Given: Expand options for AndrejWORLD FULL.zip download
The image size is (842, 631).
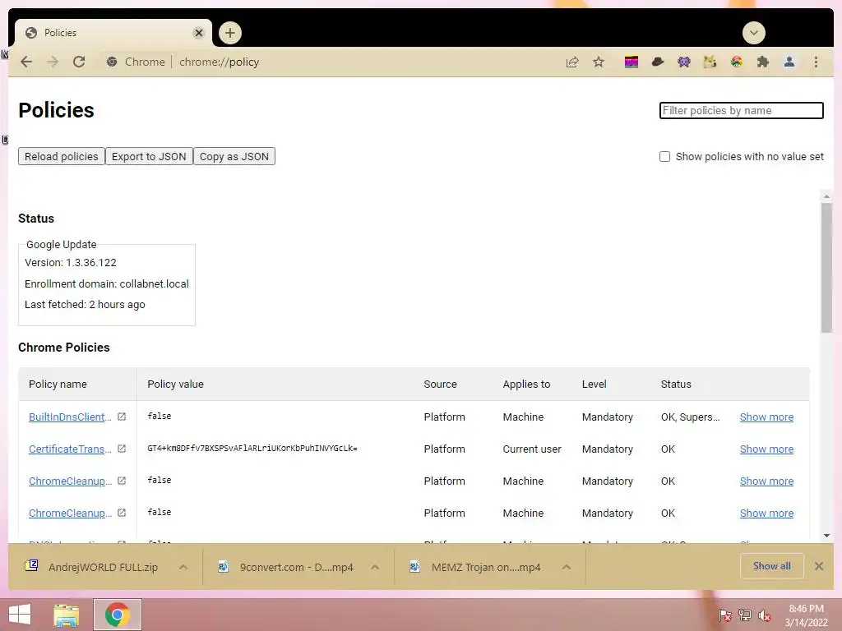Looking at the screenshot, I should point(183,567).
